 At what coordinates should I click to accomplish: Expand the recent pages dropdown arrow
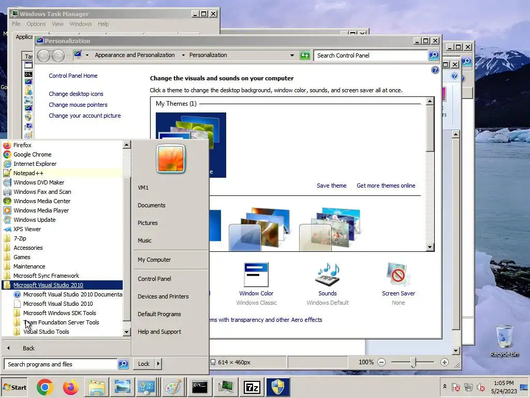(69, 55)
